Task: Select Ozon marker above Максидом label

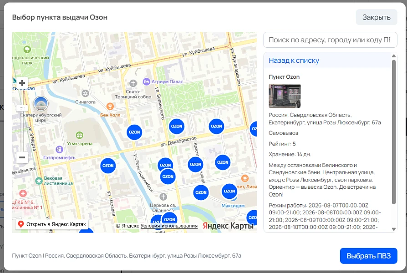Action: click(x=229, y=191)
